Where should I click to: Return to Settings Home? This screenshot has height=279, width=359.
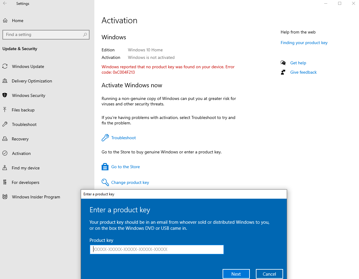pos(15,21)
